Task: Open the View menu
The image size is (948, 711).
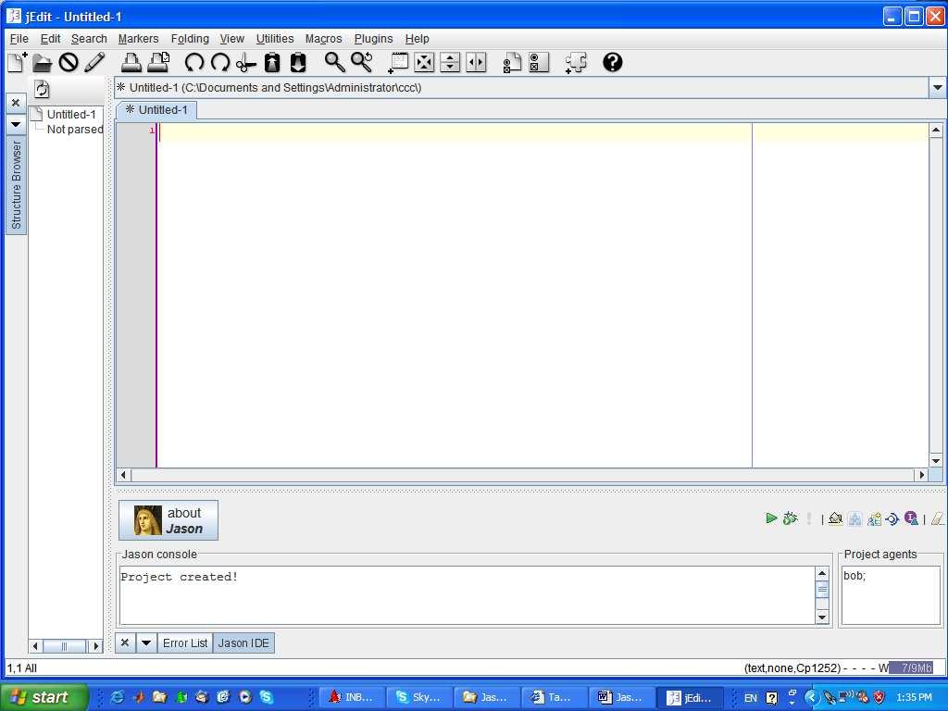Action: pyautogui.click(x=231, y=39)
